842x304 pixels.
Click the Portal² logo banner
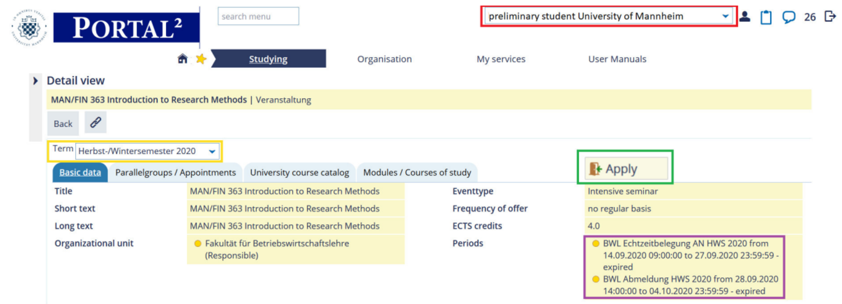pyautogui.click(x=126, y=27)
